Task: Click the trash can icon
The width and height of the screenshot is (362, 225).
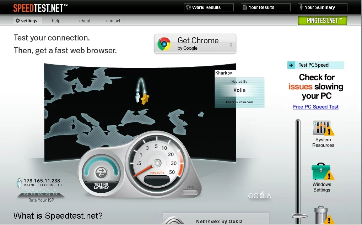Action: pyautogui.click(x=323, y=215)
